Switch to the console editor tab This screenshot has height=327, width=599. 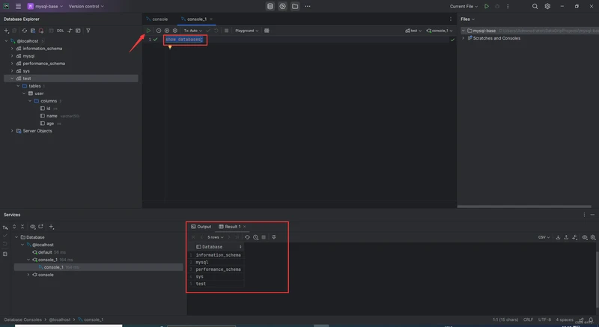click(x=157, y=19)
